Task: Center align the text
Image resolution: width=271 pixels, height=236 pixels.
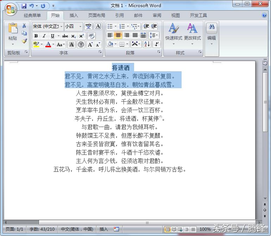Action: click(118, 35)
